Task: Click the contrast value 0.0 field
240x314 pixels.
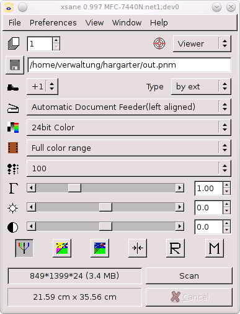Action: [209, 227]
